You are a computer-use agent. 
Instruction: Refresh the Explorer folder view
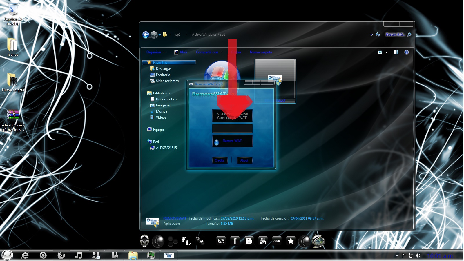[378, 35]
